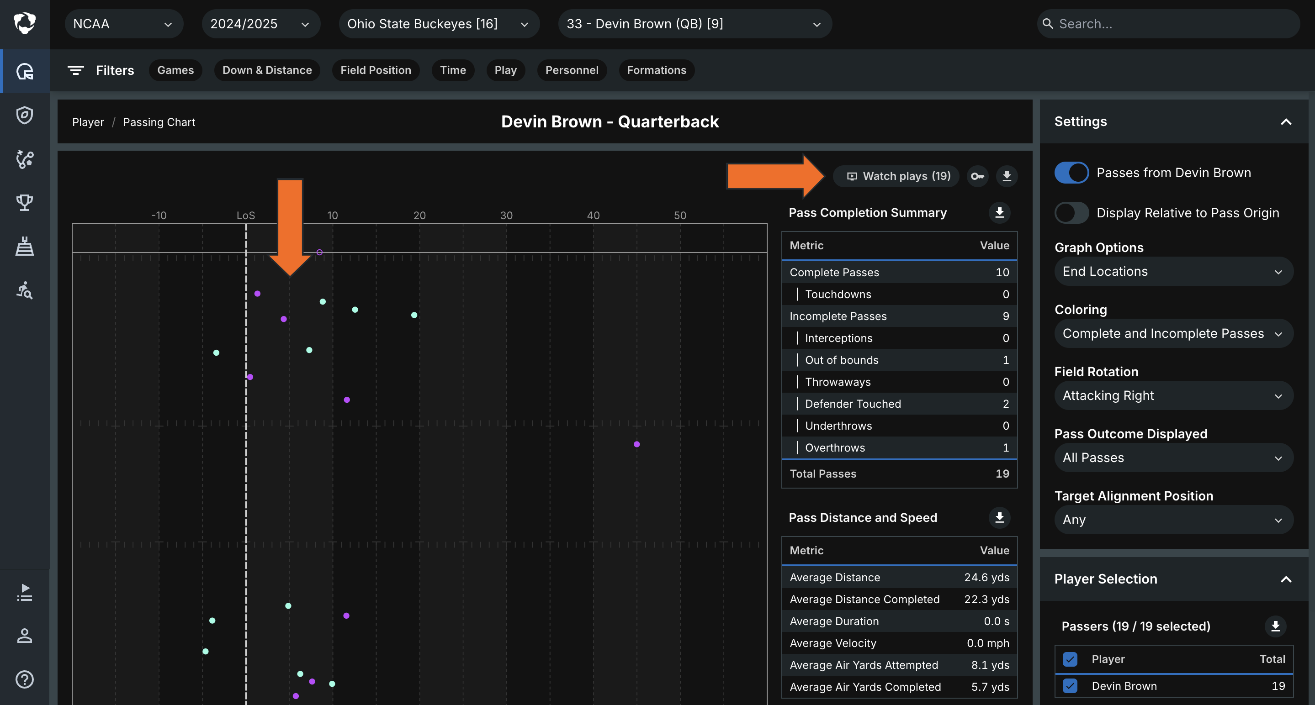
Task: Enable Display Relative to Pass Origin
Action: click(1071, 213)
